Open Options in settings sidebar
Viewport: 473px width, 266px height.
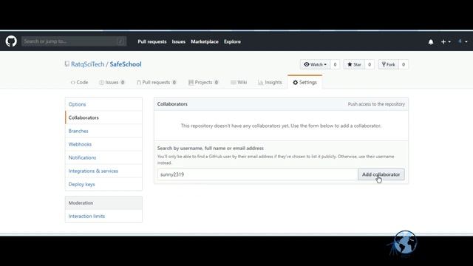point(103,104)
